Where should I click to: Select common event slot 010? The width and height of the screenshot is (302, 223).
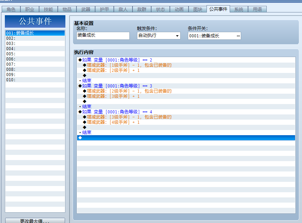point(35,80)
